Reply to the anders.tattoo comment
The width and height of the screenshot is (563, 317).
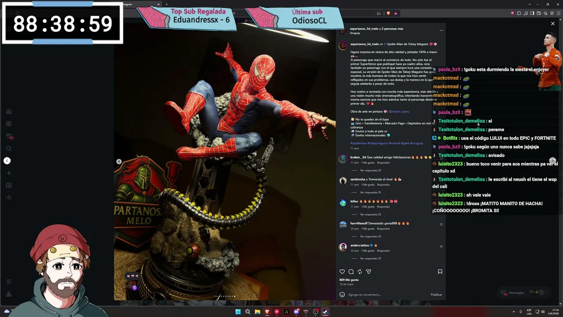(384, 251)
